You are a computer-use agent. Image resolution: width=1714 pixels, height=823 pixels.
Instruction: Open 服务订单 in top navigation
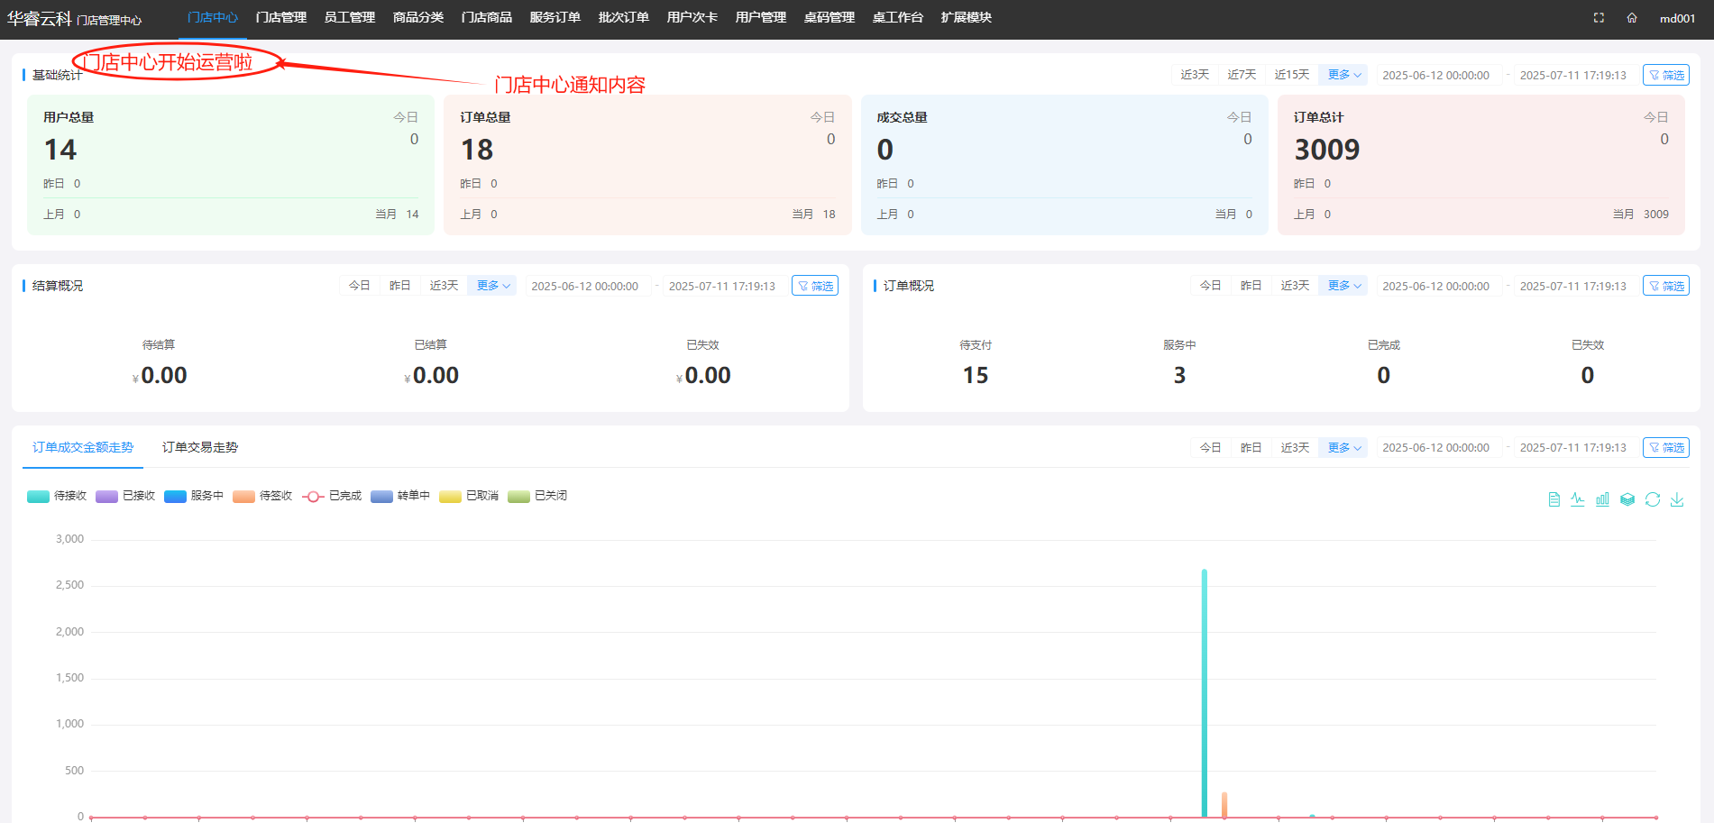click(555, 18)
